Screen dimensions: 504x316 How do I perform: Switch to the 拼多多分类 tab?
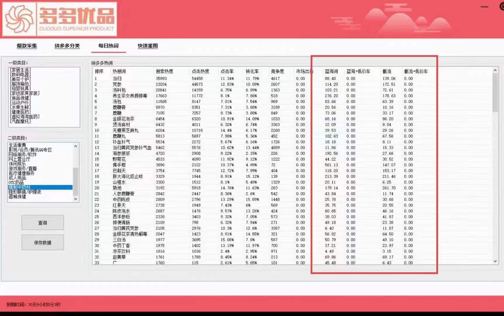[x=67, y=46]
